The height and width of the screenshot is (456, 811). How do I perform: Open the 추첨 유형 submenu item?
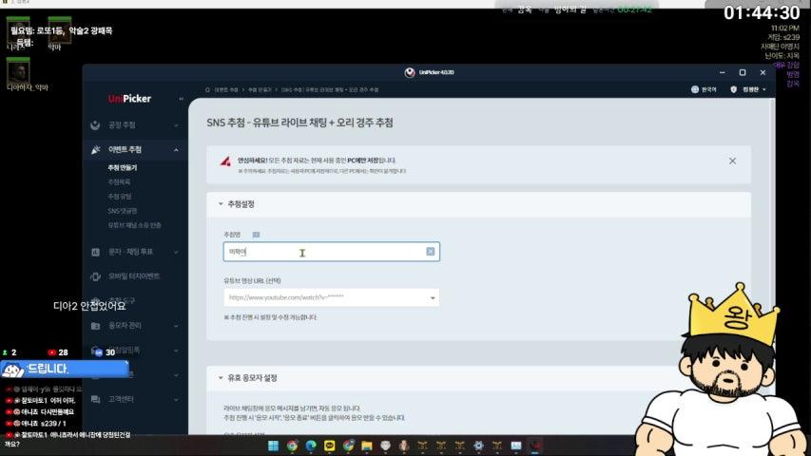(x=120, y=197)
